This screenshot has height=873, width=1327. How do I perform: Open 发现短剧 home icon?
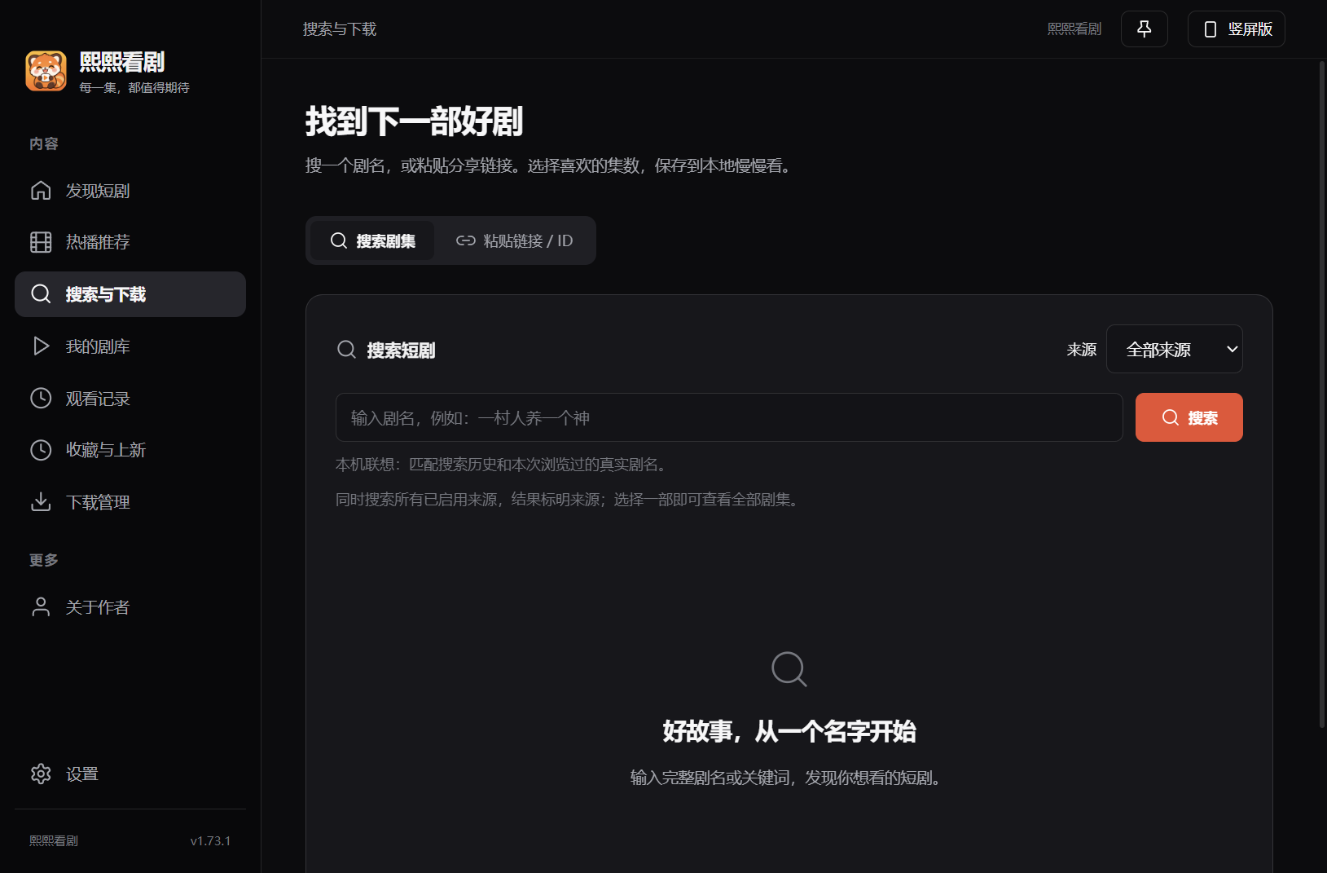41,191
